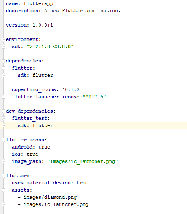Click sdk: flutter under dependencies flutter
This screenshot has width=187, height=214.
pos(35,75)
